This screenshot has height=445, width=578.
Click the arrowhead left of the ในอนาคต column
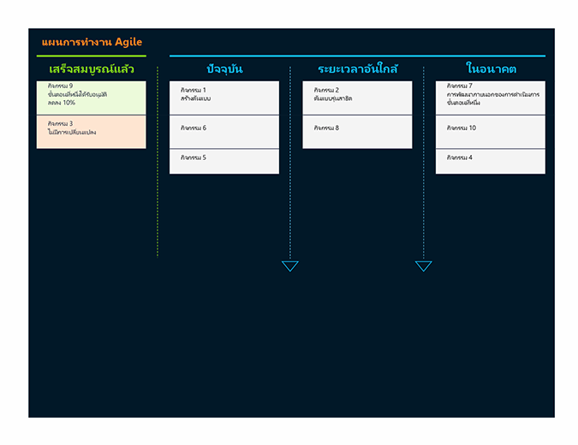pos(423,266)
